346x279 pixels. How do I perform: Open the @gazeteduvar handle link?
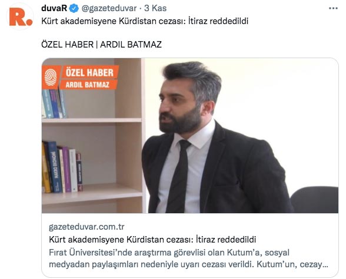(109, 9)
